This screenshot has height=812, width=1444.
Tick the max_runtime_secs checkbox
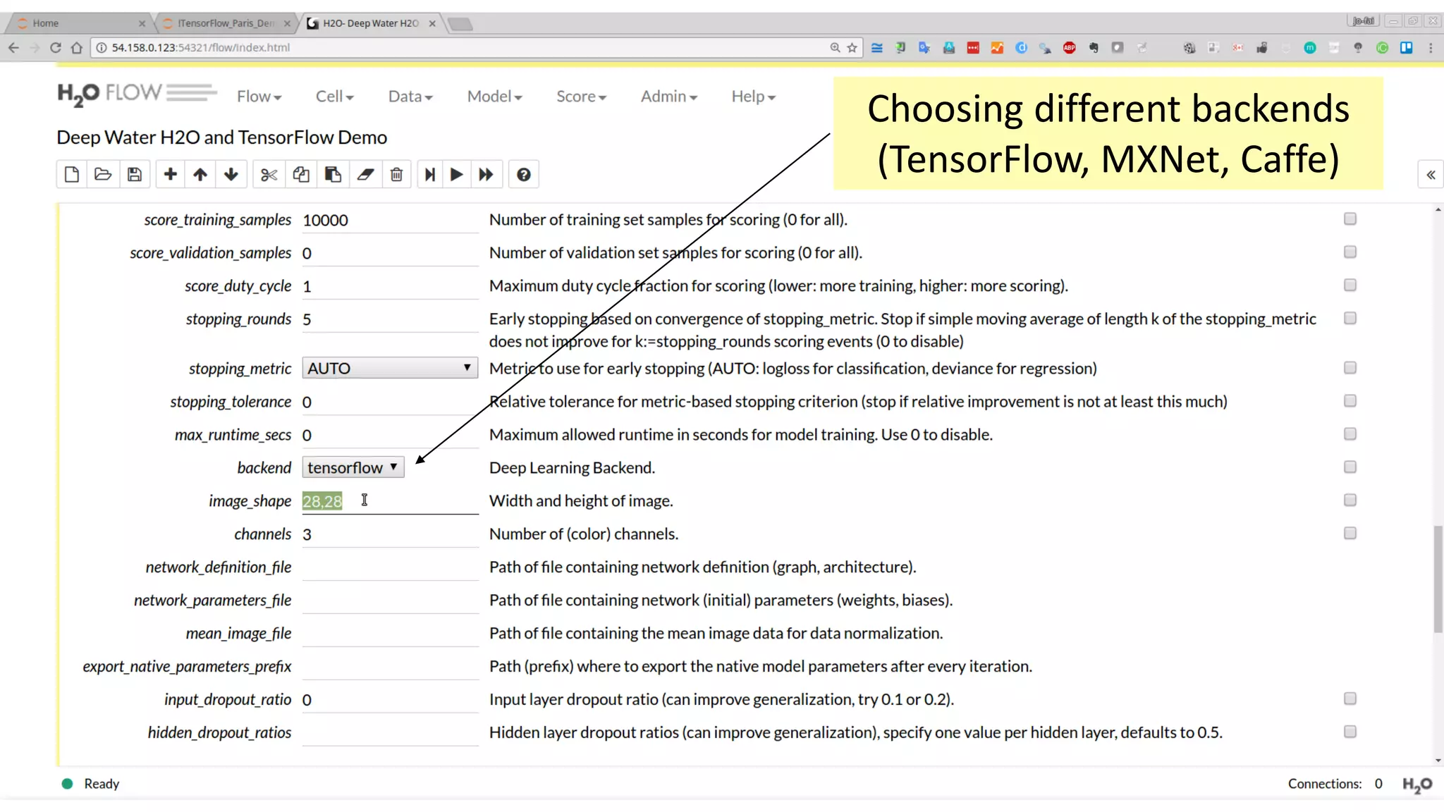click(1350, 433)
